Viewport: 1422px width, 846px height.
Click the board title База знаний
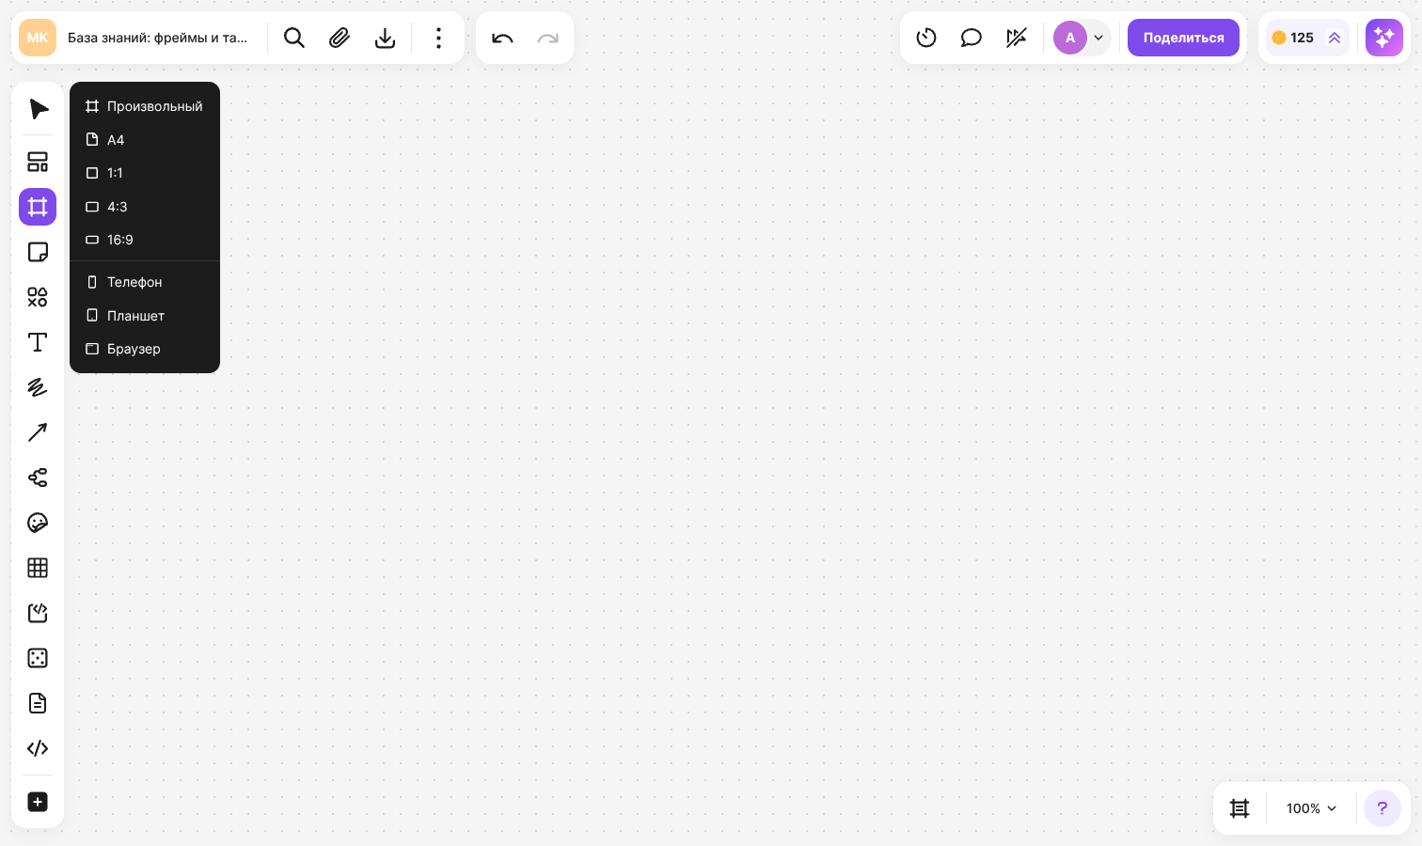(158, 38)
